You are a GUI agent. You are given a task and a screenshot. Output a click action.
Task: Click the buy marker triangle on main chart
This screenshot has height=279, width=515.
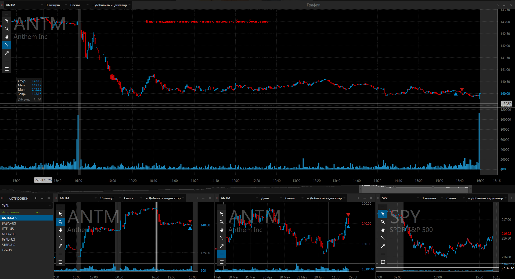(456, 94)
